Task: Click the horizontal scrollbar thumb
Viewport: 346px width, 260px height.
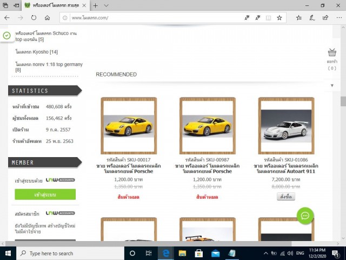Action: pos(148,244)
